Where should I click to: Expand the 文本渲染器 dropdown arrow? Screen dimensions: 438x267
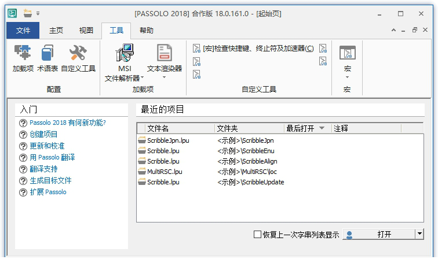point(165,77)
